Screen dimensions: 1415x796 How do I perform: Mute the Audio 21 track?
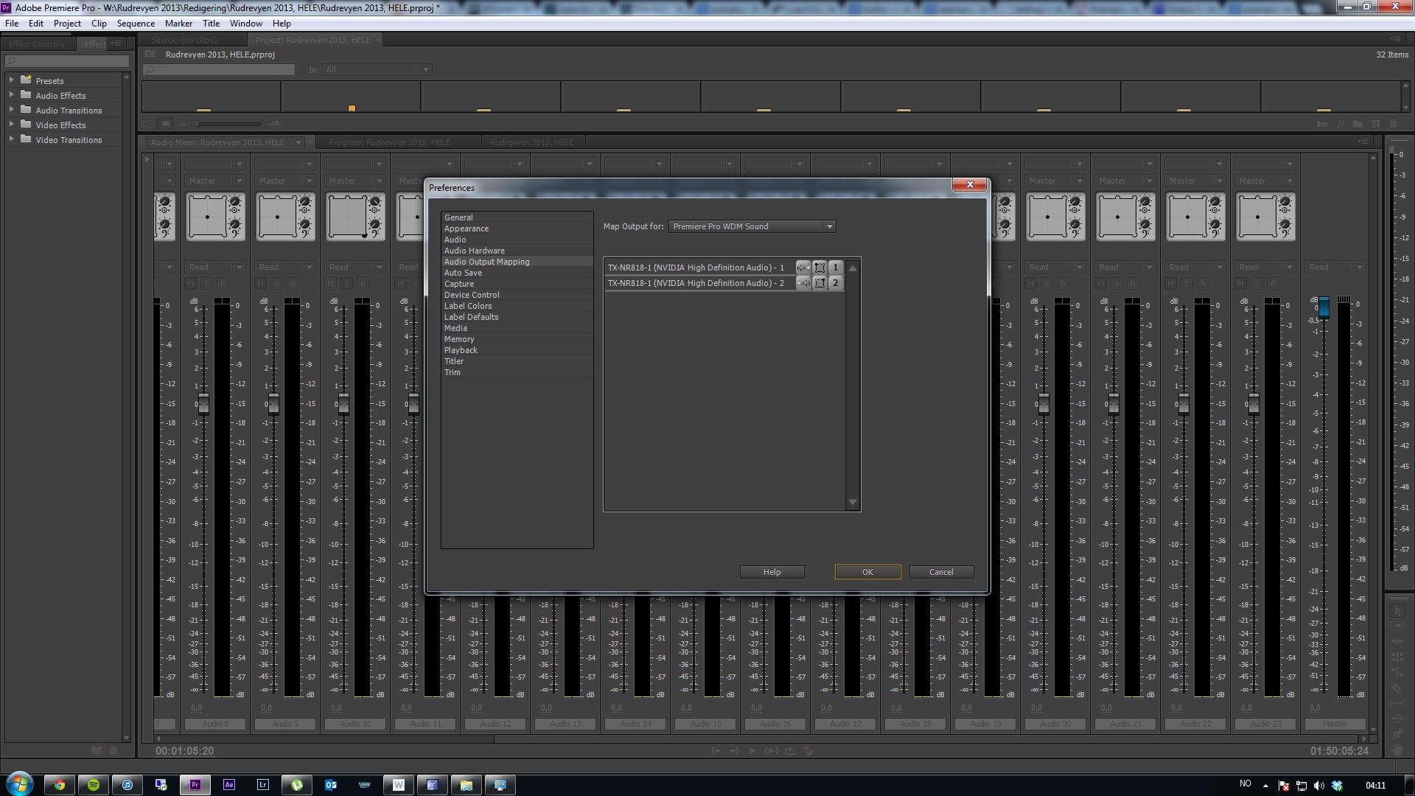(1101, 284)
